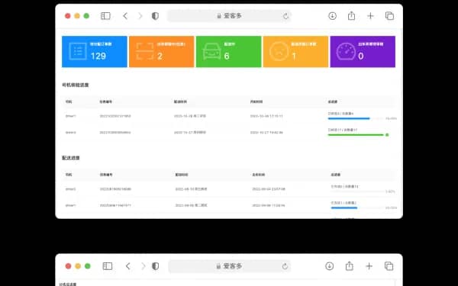Click the scan frame icon on orange card
This screenshot has height=286, width=458.
(145, 51)
